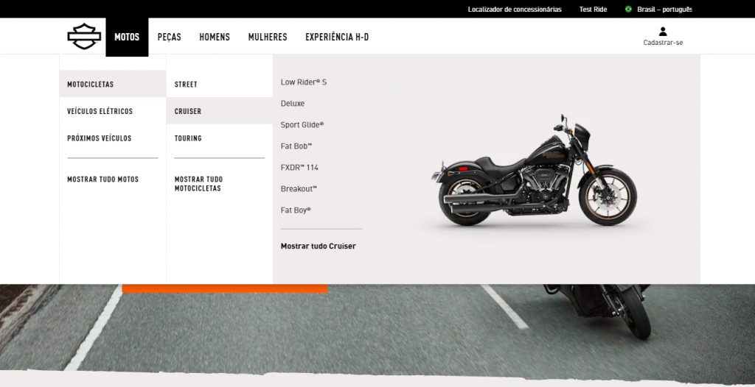Open the Sport Glide model link
The image size is (755, 387).
click(302, 124)
